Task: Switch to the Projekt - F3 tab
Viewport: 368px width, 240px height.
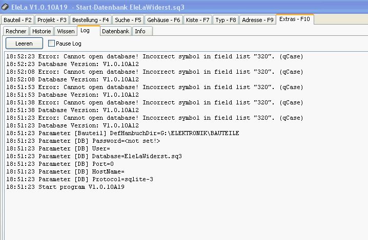Action: coord(52,20)
